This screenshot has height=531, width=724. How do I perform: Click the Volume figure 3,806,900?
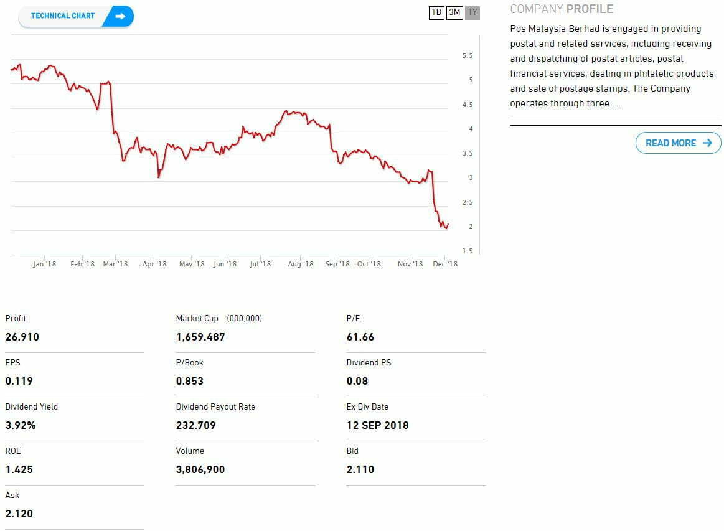[x=200, y=469]
